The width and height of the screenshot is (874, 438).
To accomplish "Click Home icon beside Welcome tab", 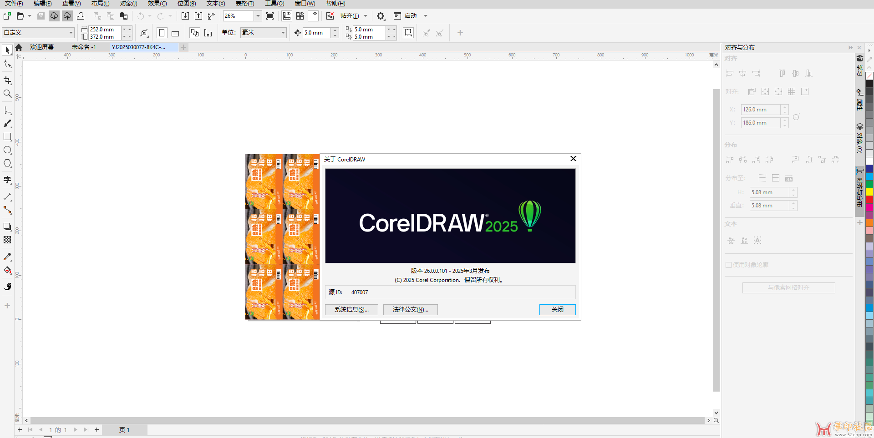I will [x=19, y=47].
